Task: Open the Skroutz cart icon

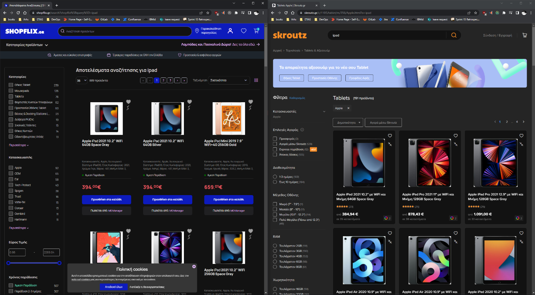Action: (x=525, y=35)
